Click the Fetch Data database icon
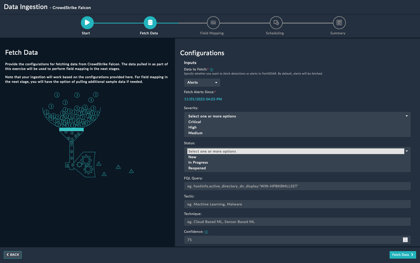The height and width of the screenshot is (263, 420). (x=150, y=23)
